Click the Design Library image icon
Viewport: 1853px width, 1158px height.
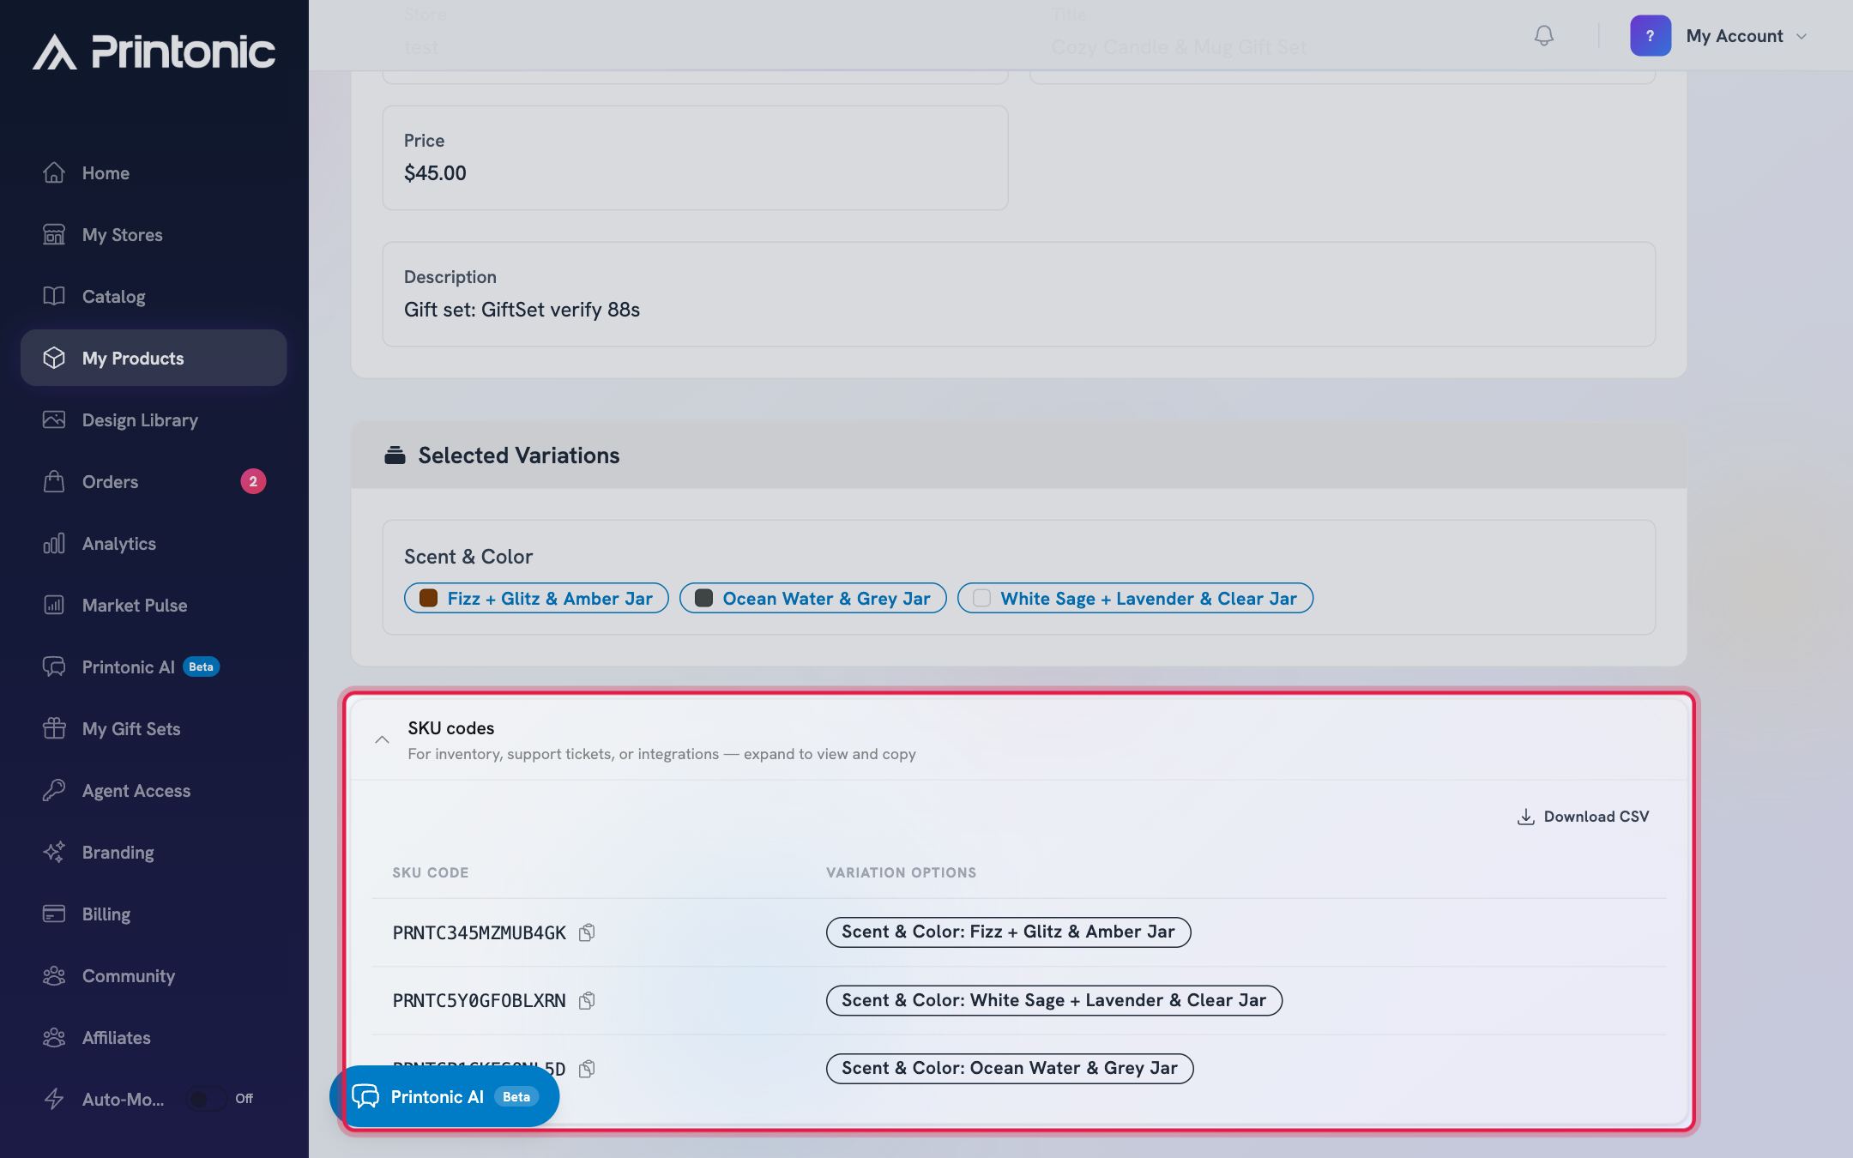(x=54, y=419)
